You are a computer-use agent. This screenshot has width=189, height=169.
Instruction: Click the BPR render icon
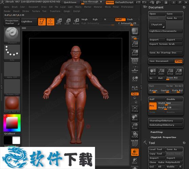click(x=135, y=31)
